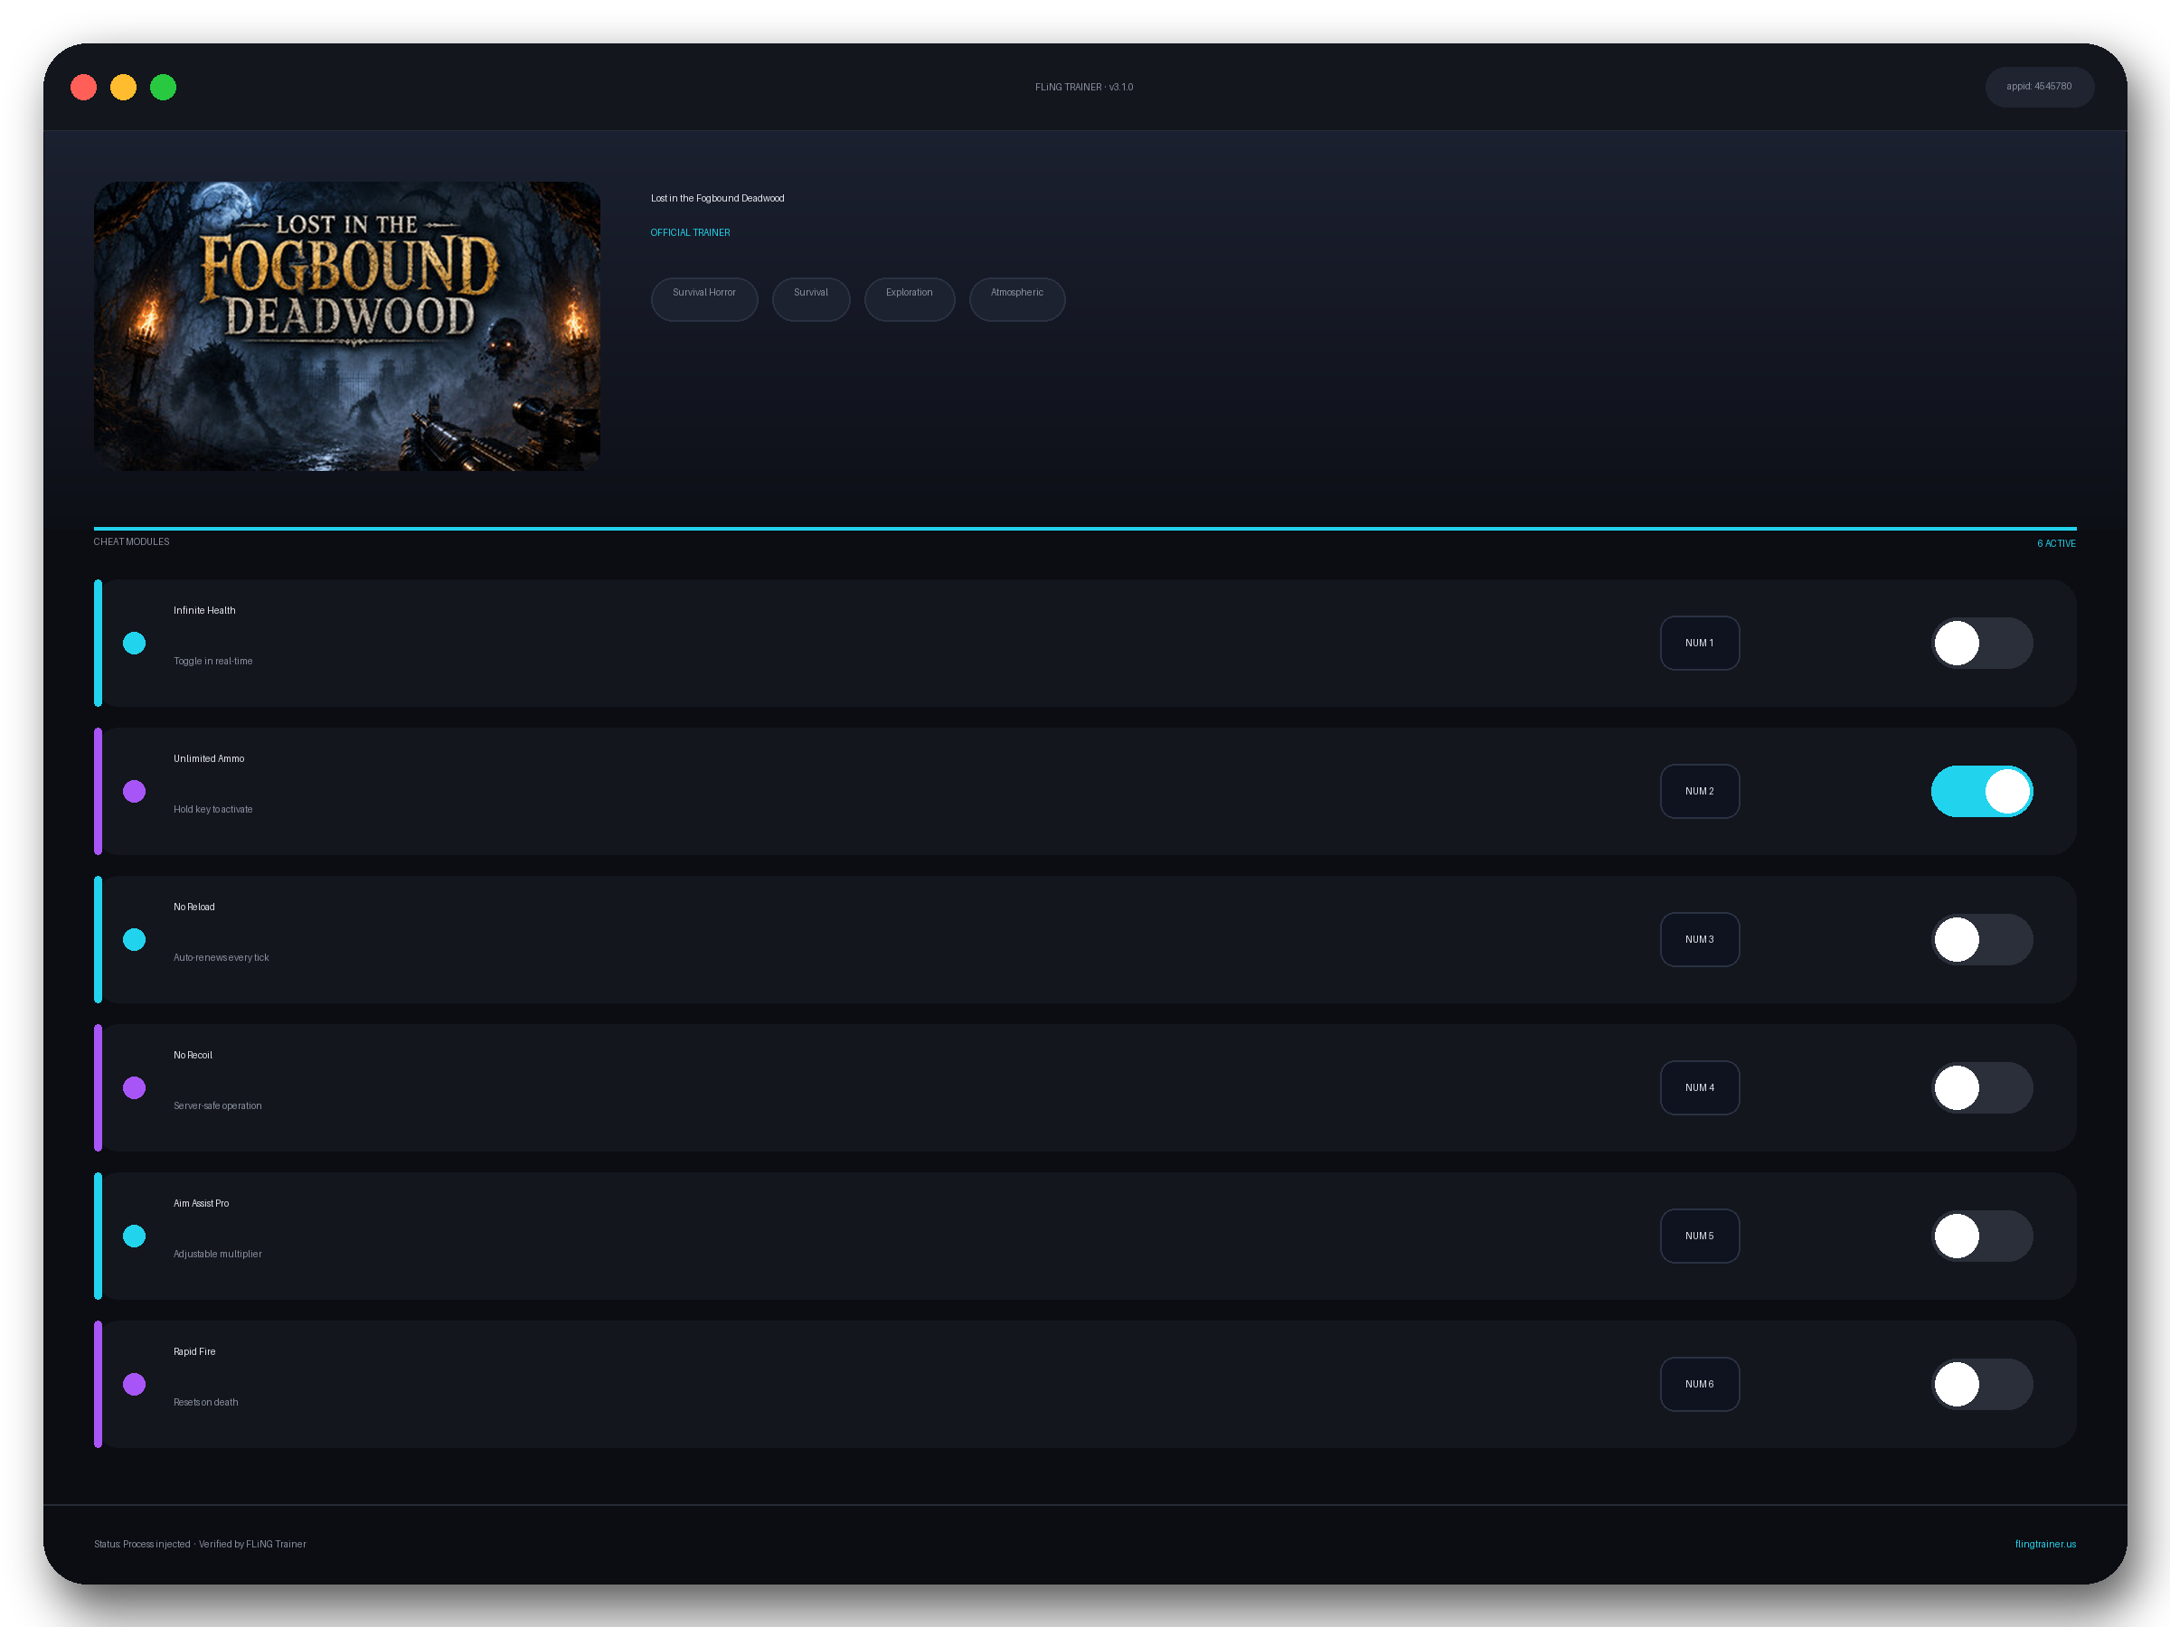Visit the flingtrainer.us link
2170x1627 pixels.
tap(2045, 1545)
